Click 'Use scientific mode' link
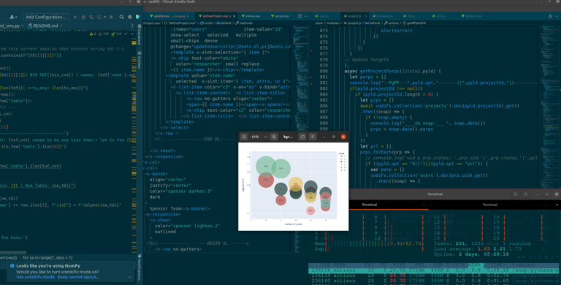This screenshot has width=561, height=285. pos(35,277)
